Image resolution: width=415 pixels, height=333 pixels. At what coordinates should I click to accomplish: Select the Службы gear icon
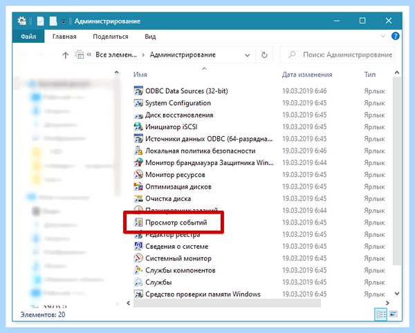[x=138, y=283]
